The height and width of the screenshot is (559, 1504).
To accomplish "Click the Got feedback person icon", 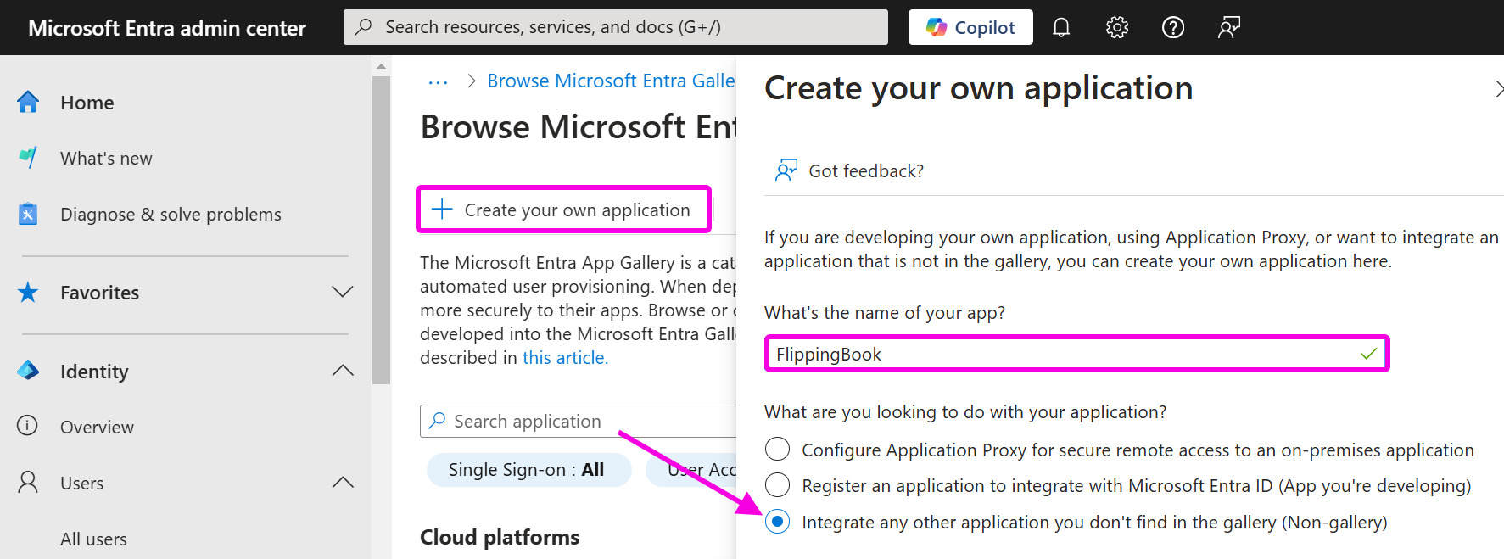I will point(786,170).
